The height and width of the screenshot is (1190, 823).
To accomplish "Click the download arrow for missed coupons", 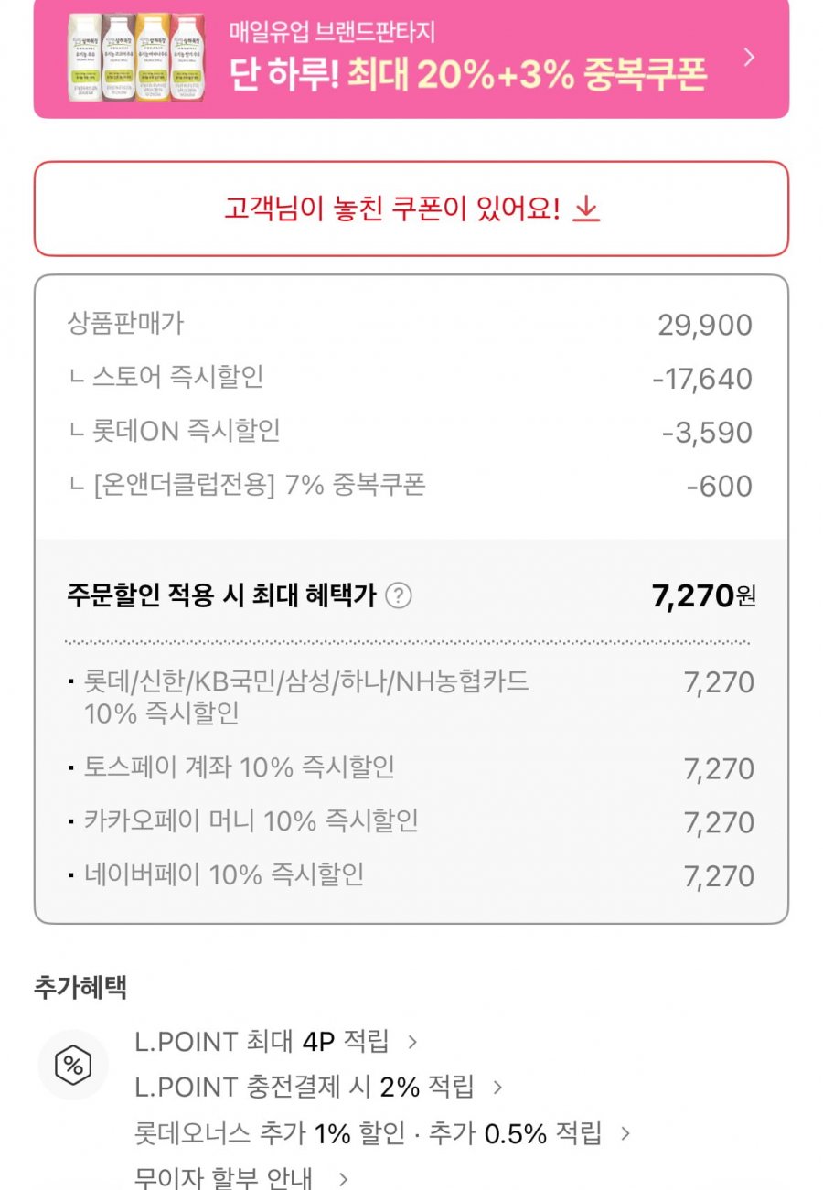I will pyautogui.click(x=585, y=209).
